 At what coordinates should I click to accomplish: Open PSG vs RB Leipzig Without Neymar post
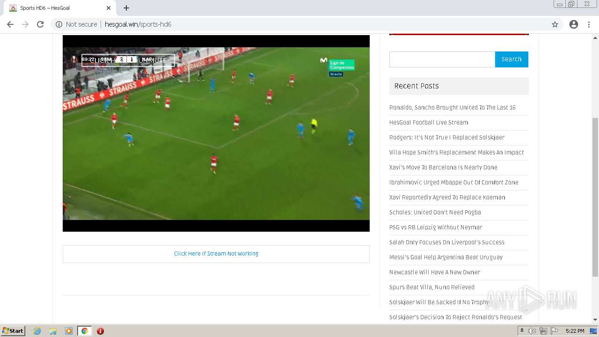tap(436, 227)
